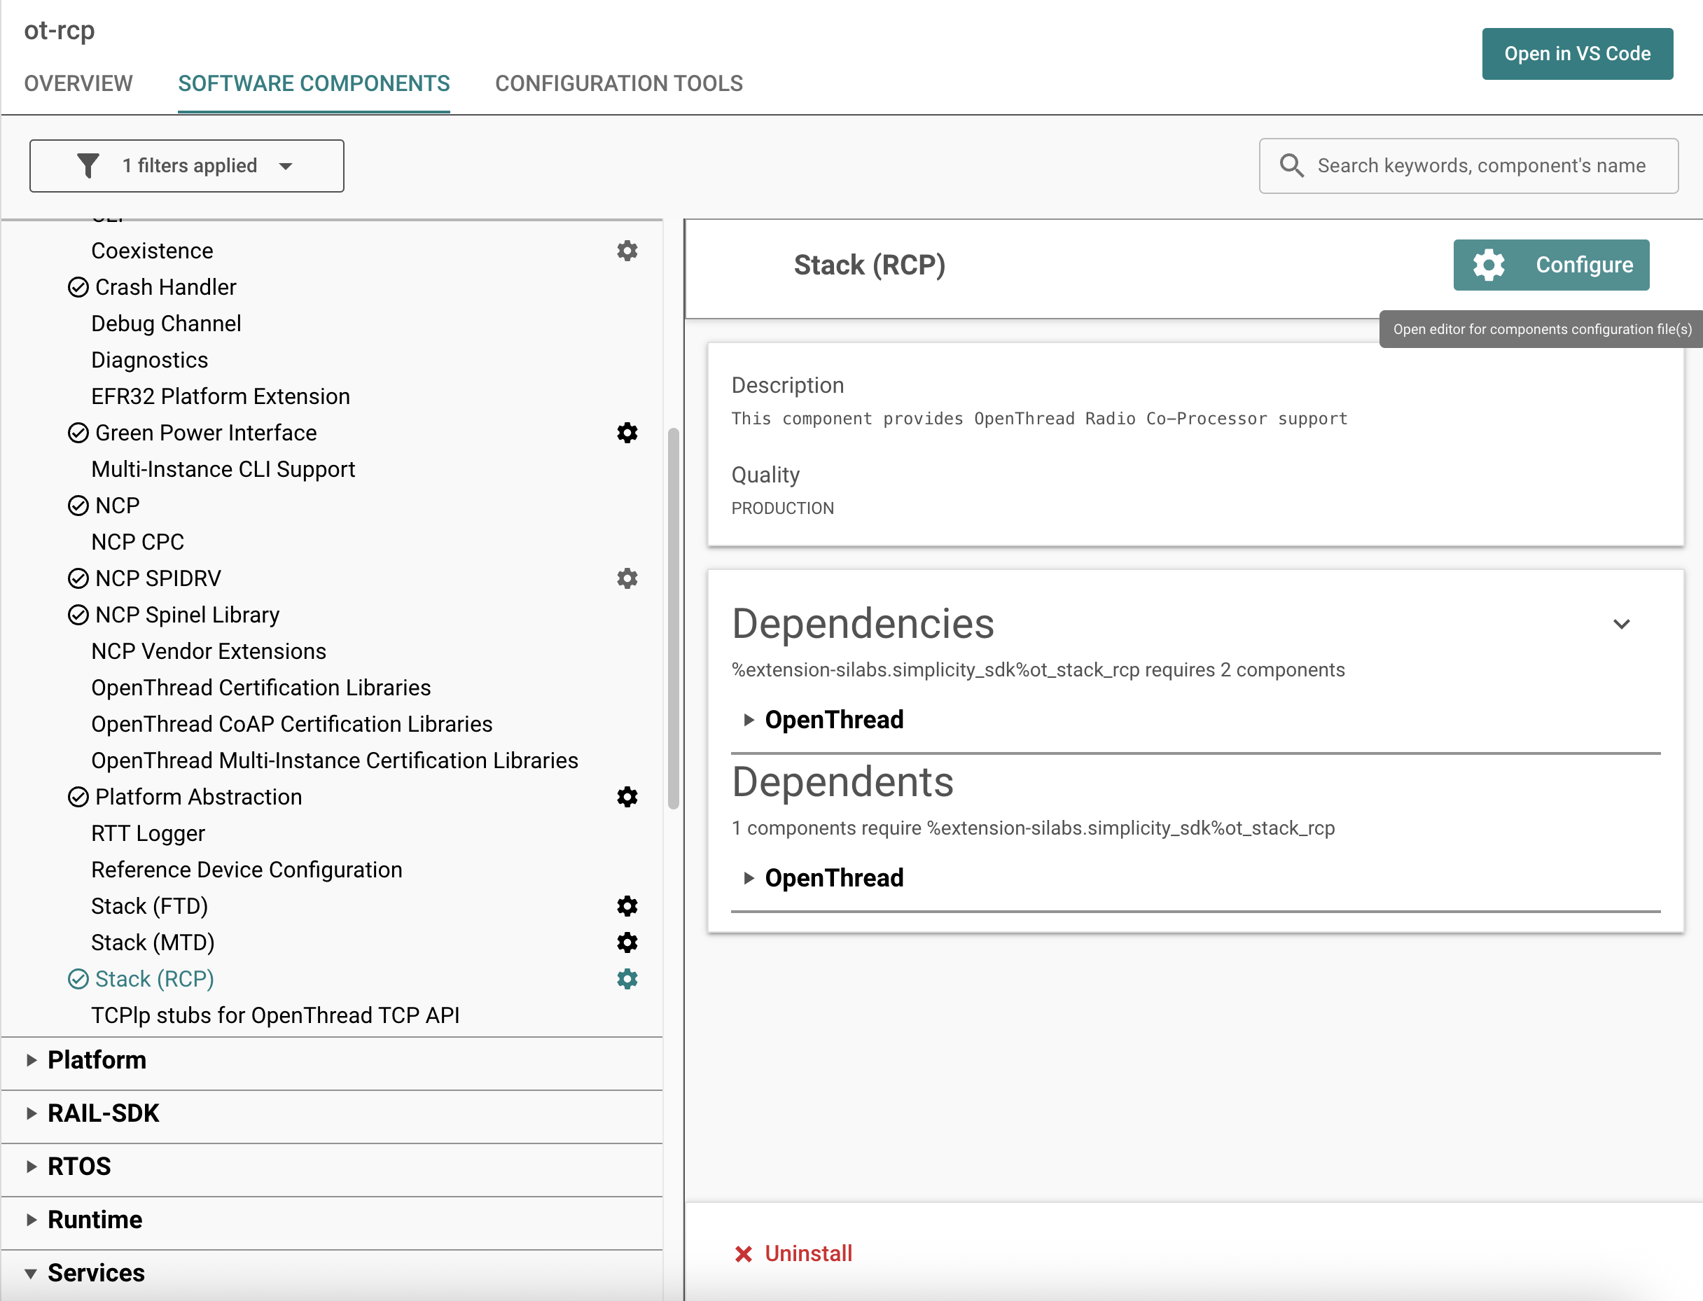Click the component search field
Image resolution: width=1703 pixels, height=1301 pixels.
pos(1481,166)
